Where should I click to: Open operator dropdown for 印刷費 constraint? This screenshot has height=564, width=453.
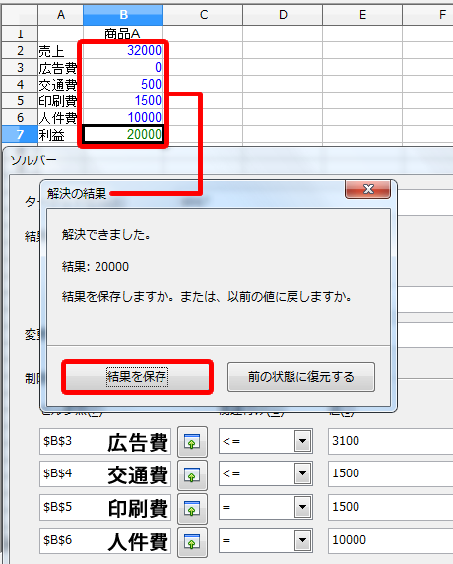point(302,507)
